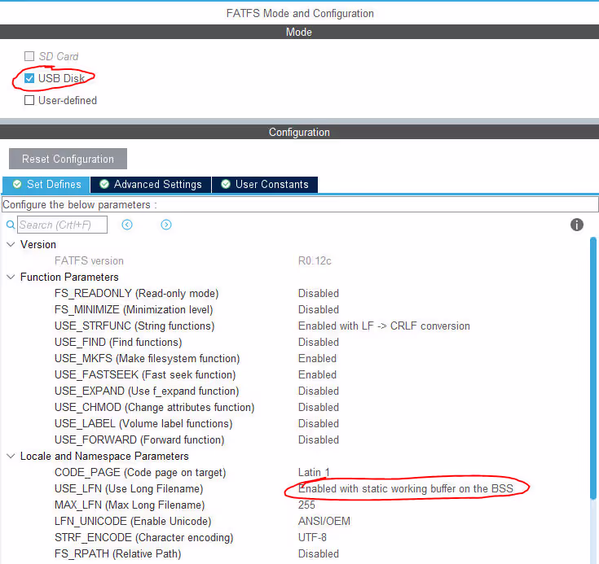
Task: Collapse the Version section
Action: click(11, 244)
